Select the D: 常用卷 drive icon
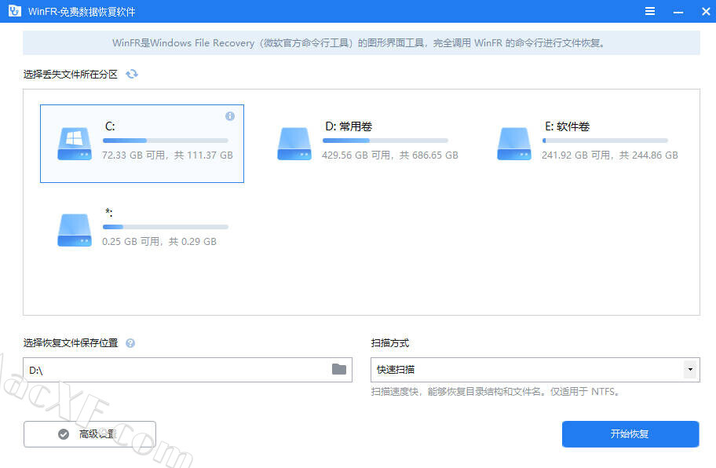 294,144
